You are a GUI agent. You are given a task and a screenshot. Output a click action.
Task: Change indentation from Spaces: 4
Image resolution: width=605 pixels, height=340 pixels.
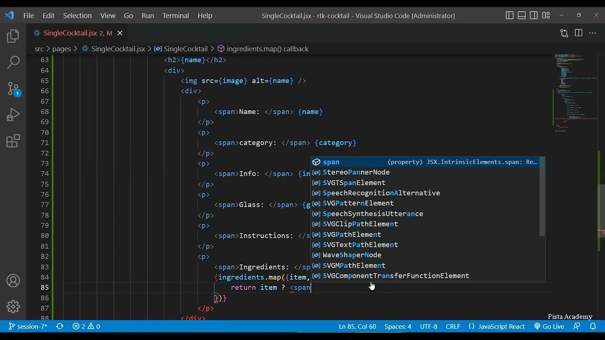click(x=398, y=326)
